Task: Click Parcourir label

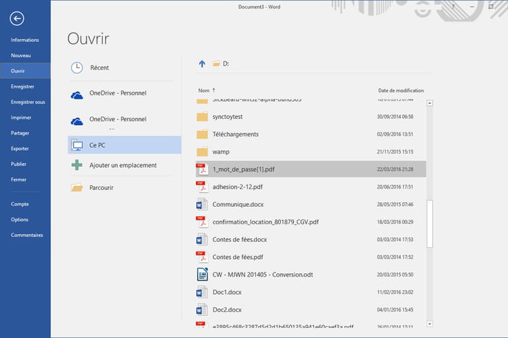Action: click(102, 188)
